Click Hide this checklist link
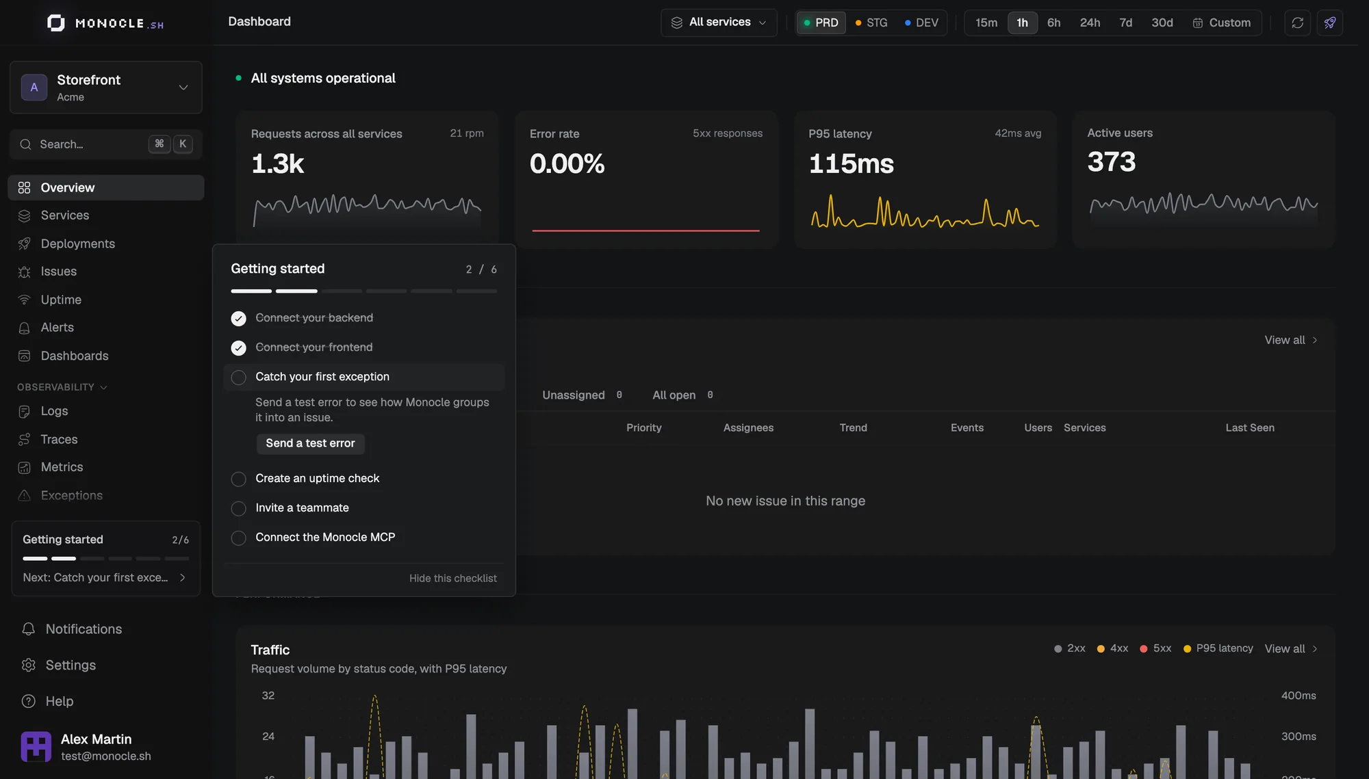The height and width of the screenshot is (779, 1369). [453, 579]
